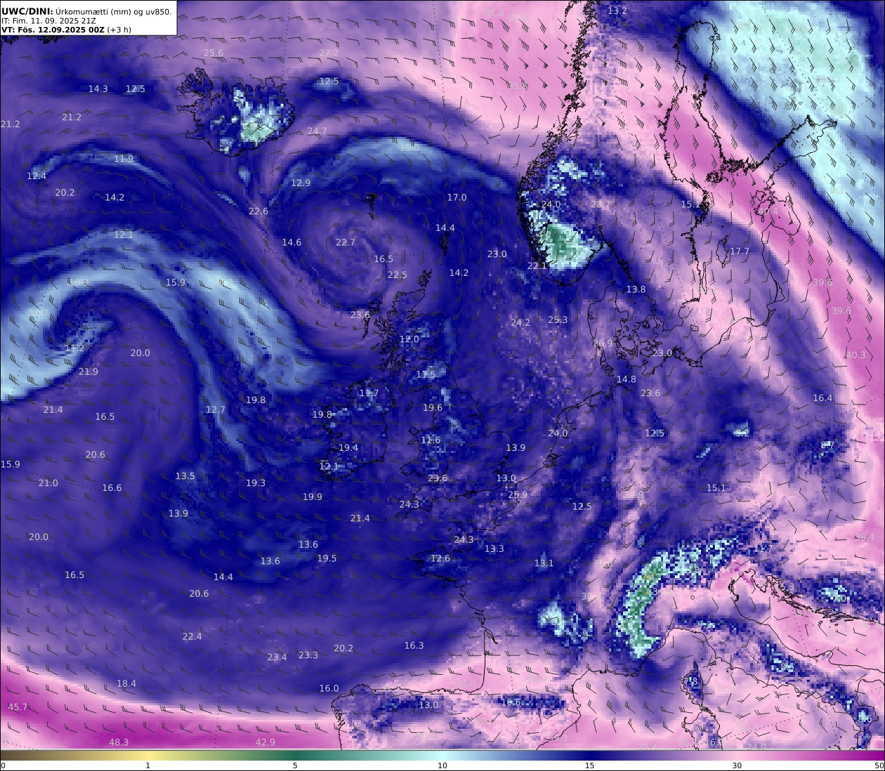Click the 12.7 value label
This screenshot has height=771, width=885.
point(216,410)
